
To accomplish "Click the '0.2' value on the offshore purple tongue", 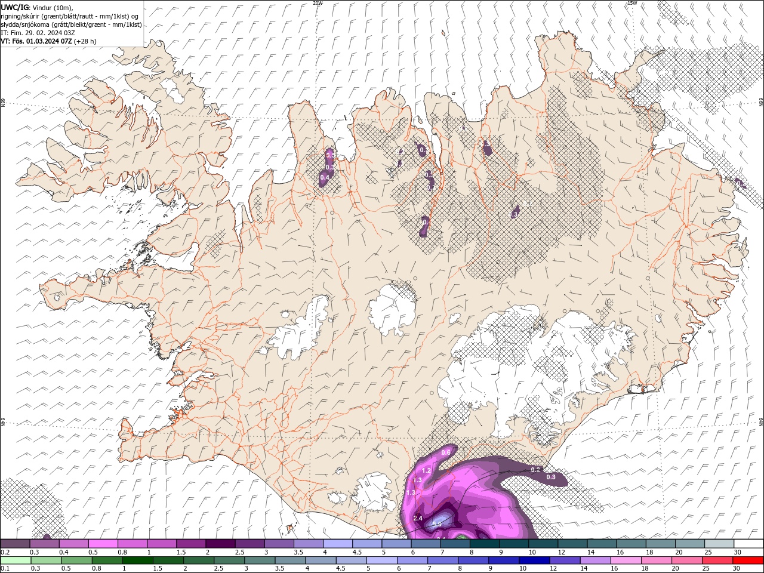I will coord(535,470).
